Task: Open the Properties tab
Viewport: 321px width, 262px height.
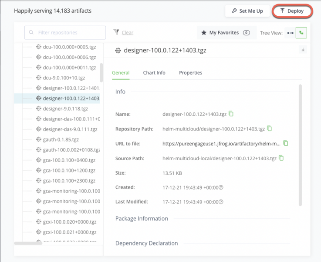Action: click(191, 72)
